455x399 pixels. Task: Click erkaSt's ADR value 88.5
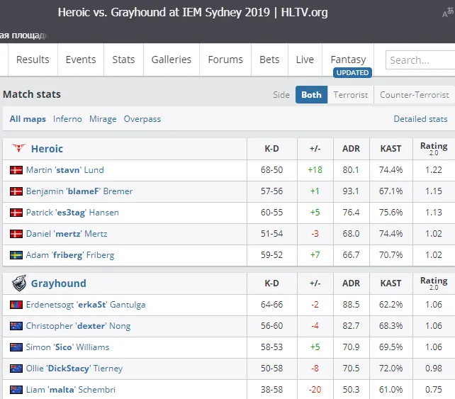pos(351,305)
